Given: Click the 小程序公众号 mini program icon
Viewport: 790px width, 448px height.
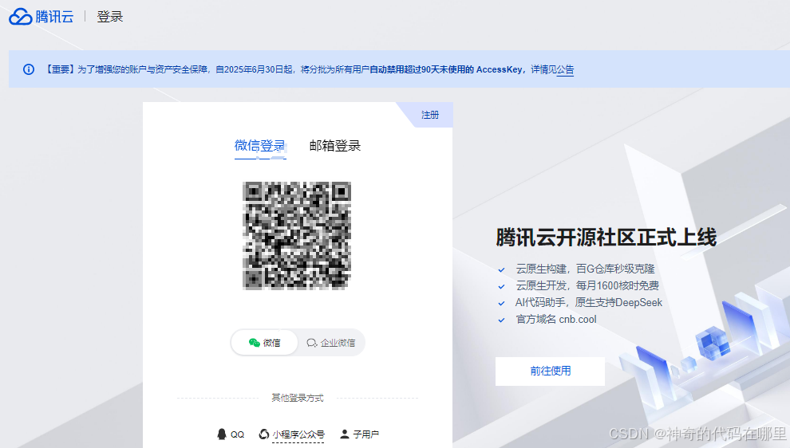Looking at the screenshot, I should click(x=264, y=434).
